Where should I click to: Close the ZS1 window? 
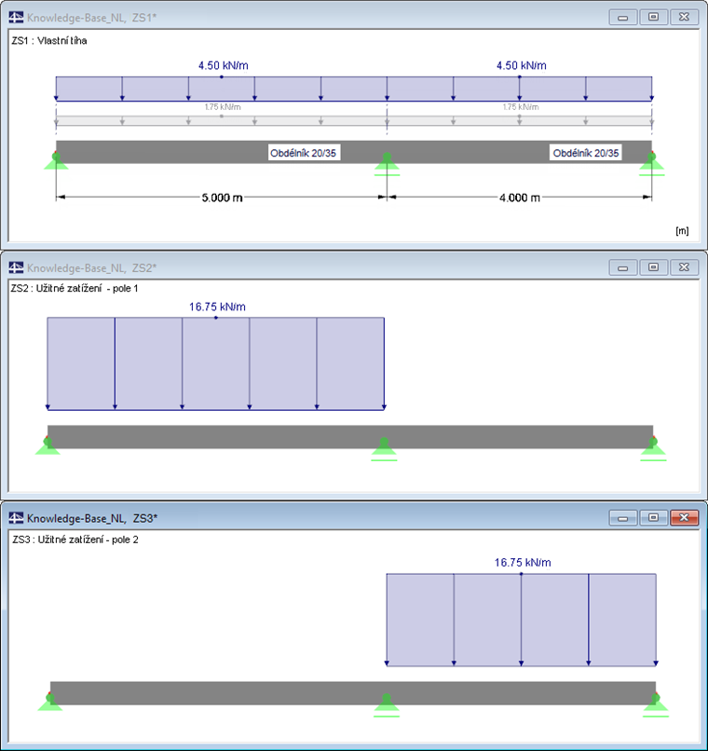684,18
